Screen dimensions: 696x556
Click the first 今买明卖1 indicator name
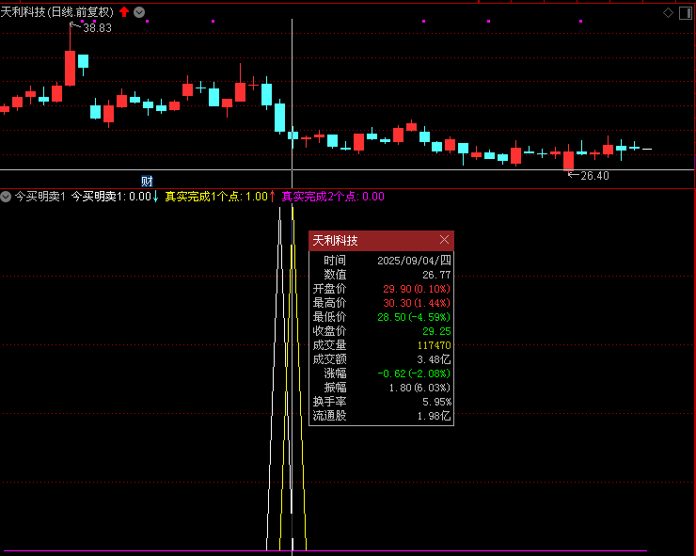[x=40, y=197]
